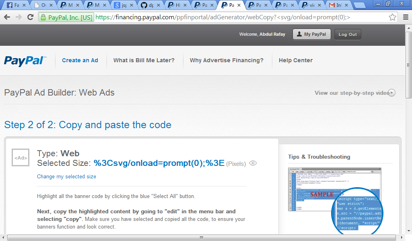The height and width of the screenshot is (241, 412).
Task: Click the PayPal, Inc. [US] security lock badge
Action: pyautogui.click(x=66, y=18)
